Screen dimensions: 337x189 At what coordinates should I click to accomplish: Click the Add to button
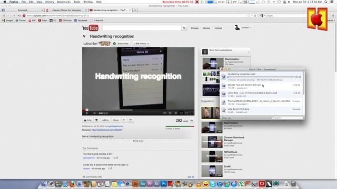105,120
